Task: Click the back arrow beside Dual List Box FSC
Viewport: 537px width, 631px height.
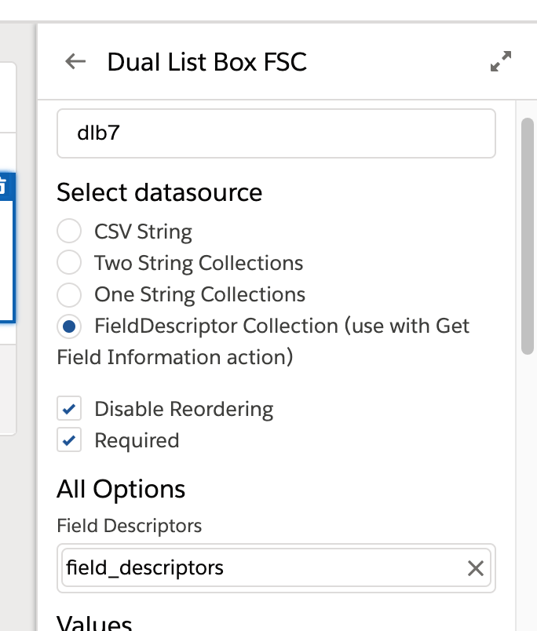Action: pos(75,61)
